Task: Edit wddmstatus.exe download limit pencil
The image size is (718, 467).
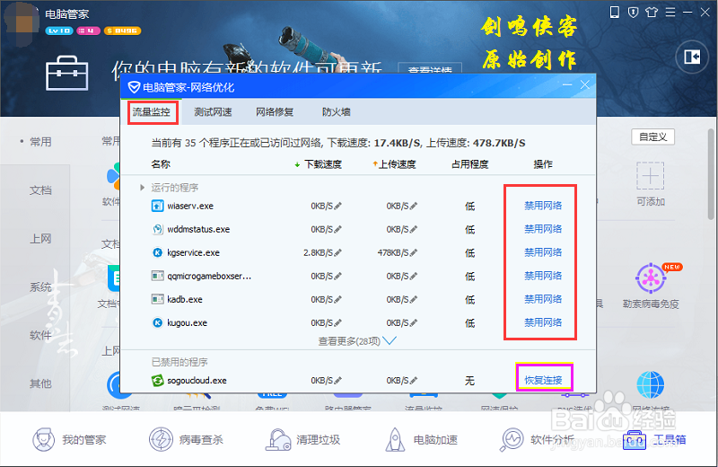Action: (338, 229)
